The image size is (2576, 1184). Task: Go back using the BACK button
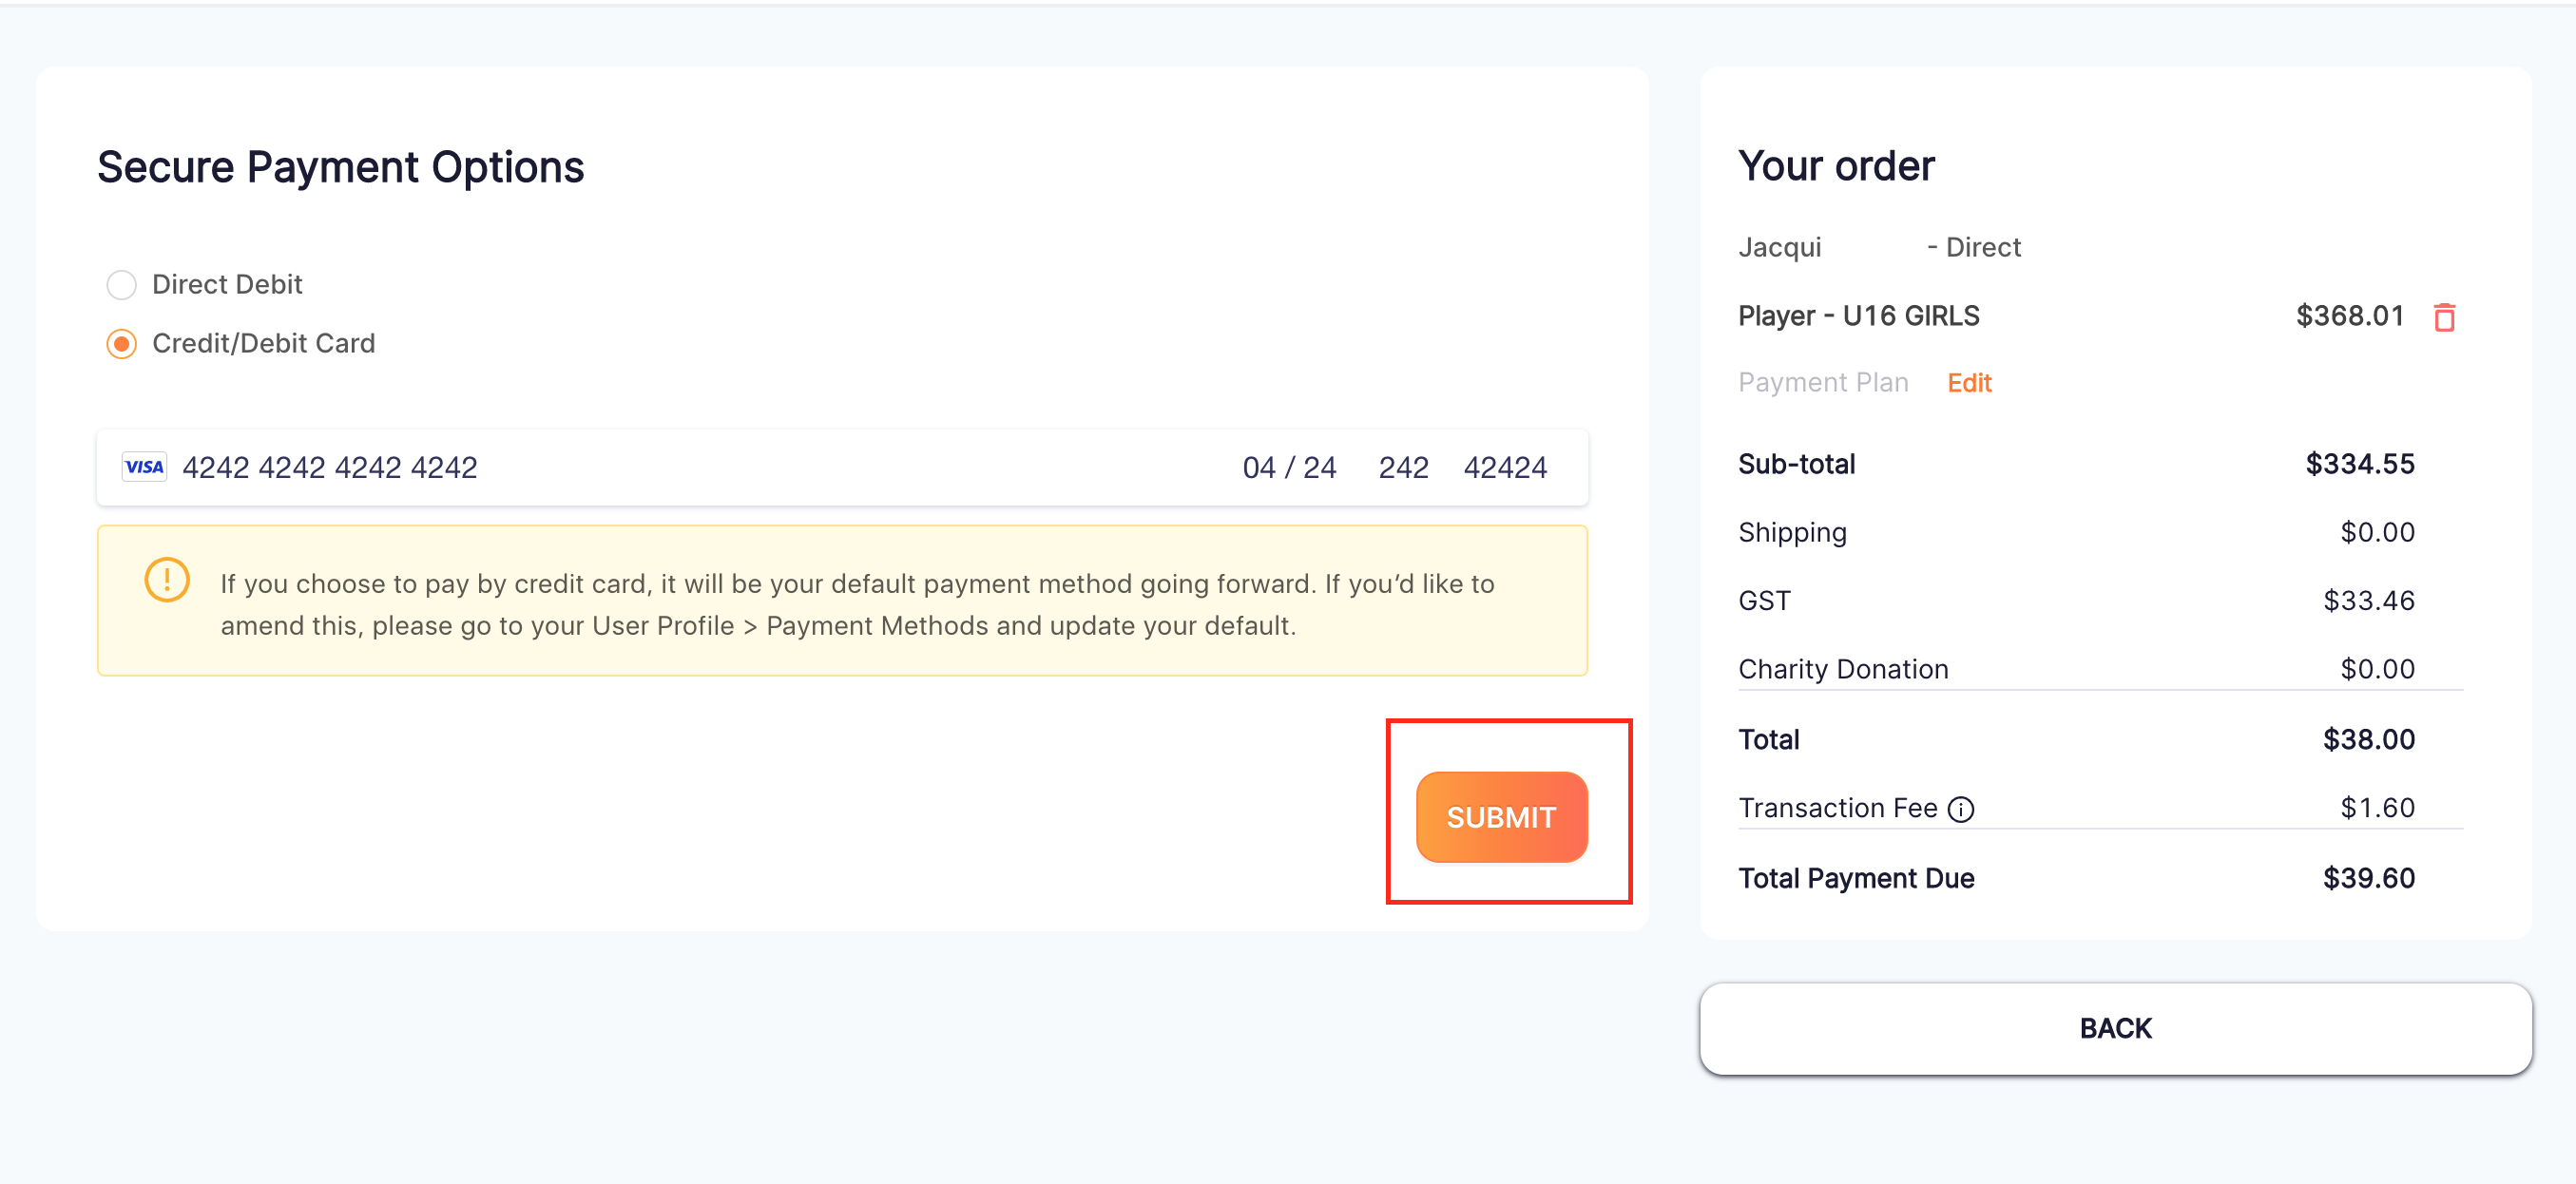(x=2115, y=1028)
